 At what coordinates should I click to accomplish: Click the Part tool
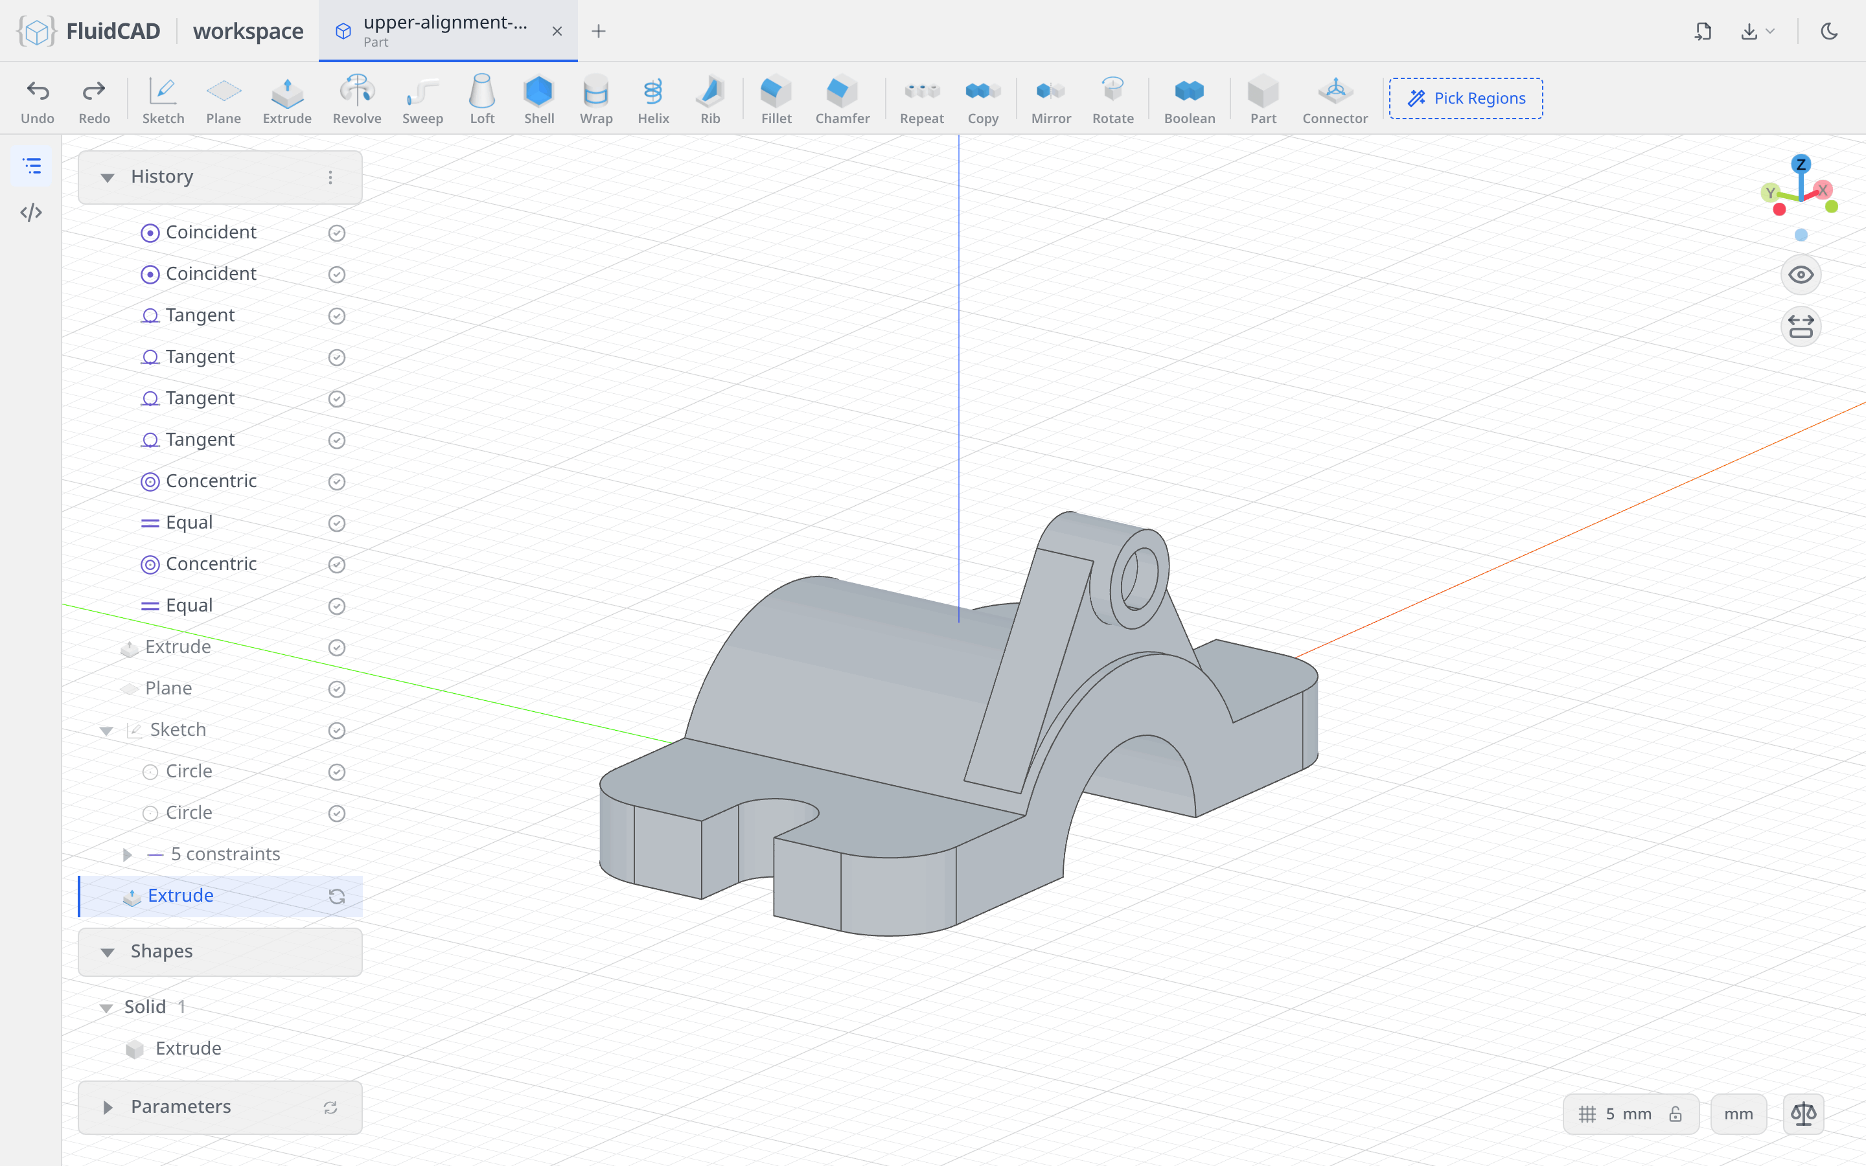[x=1263, y=100]
